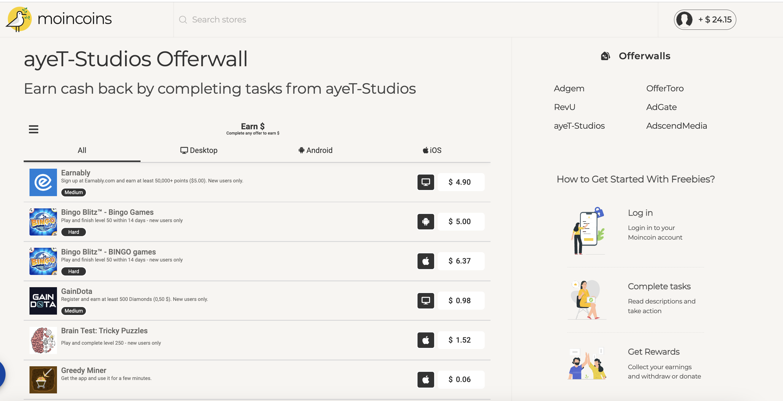Open the Adgem offerwall link

pos(569,89)
